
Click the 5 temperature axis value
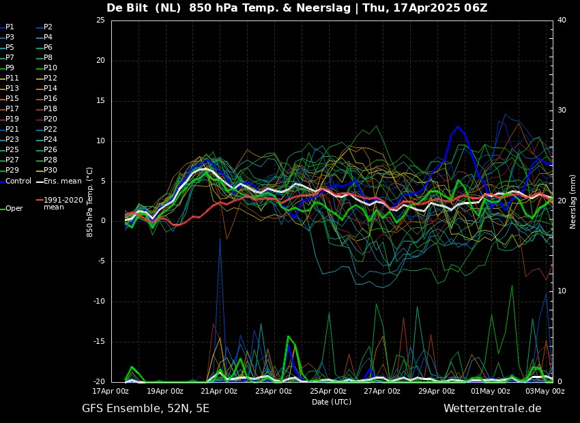[104, 181]
